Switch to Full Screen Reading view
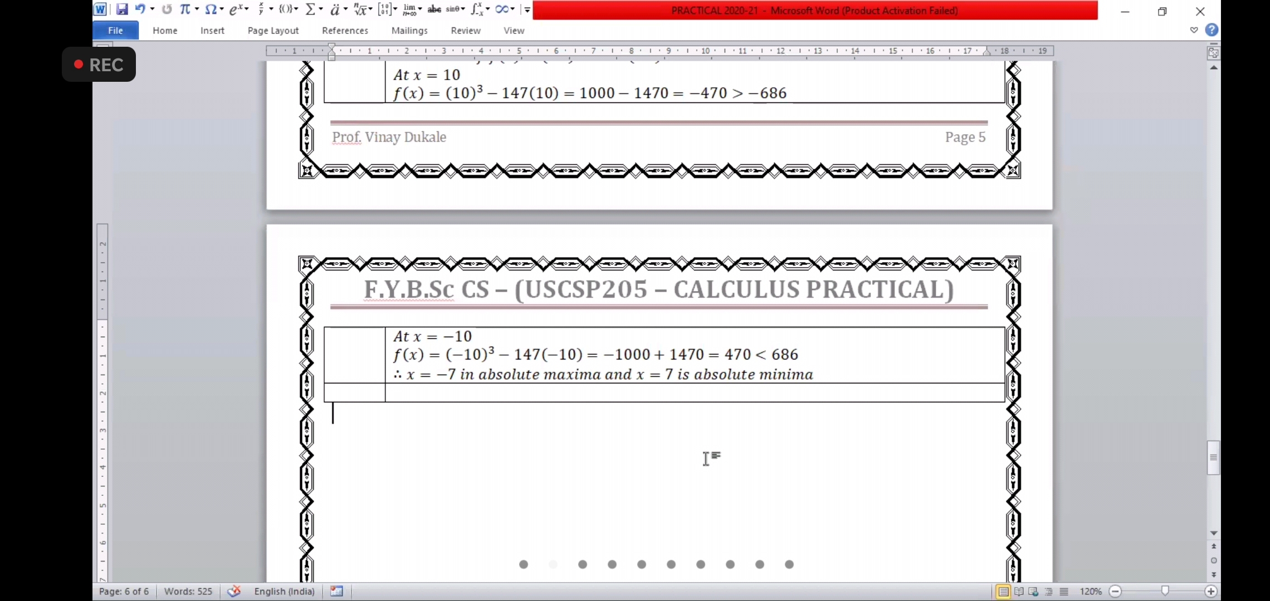Image resolution: width=1270 pixels, height=601 pixels. 1019,592
